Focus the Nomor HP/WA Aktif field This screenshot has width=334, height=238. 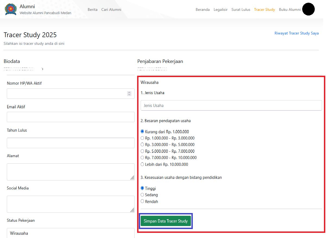(71, 94)
